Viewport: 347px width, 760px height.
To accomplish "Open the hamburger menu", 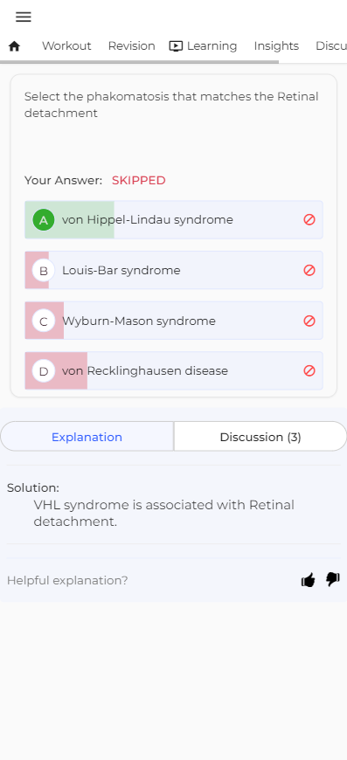I will coord(24,17).
